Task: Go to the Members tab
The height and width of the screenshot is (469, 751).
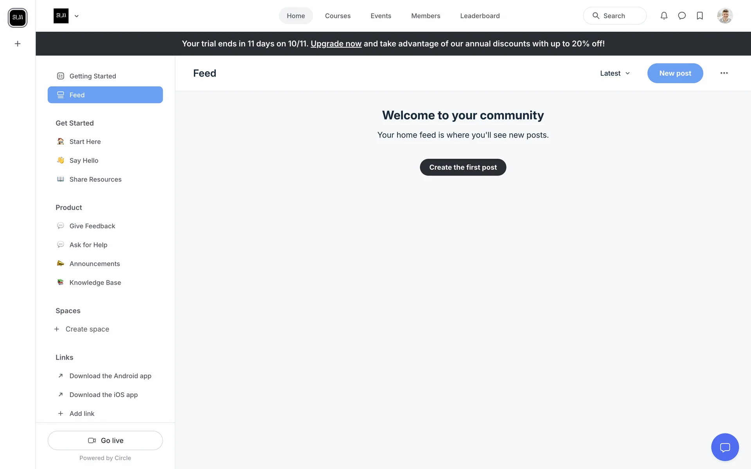Action: pyautogui.click(x=426, y=16)
